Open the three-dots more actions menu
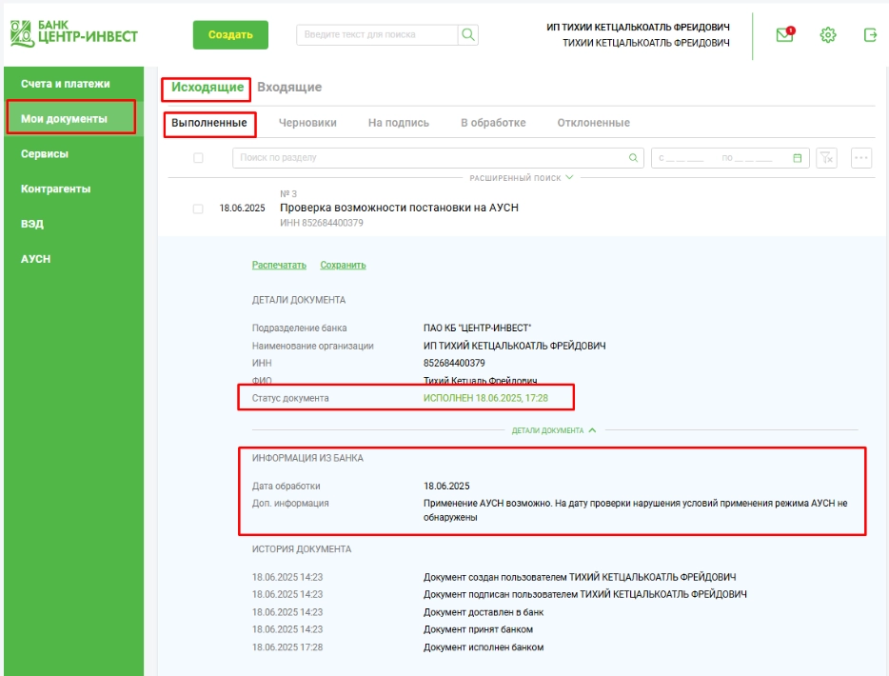The width and height of the screenshot is (889, 676). point(861,158)
